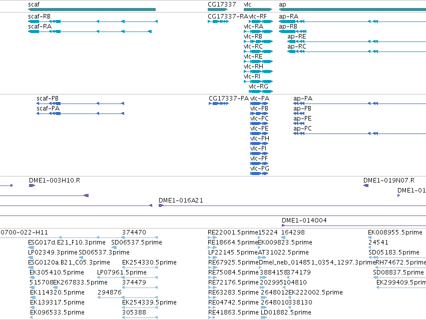
Task: Click the scaf-PA protein label
Action: pyautogui.click(x=48, y=108)
